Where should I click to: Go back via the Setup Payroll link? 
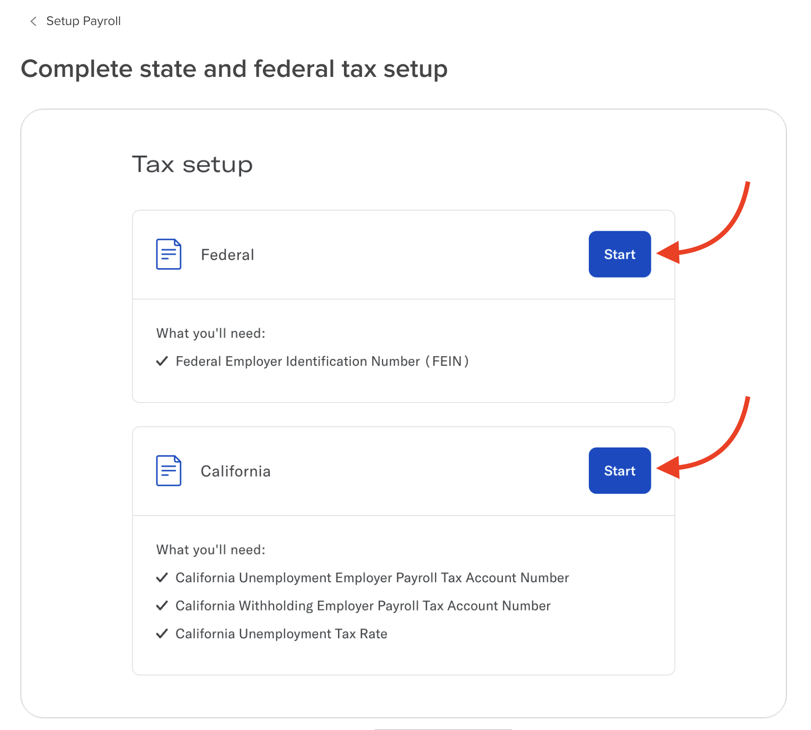pyautogui.click(x=83, y=21)
